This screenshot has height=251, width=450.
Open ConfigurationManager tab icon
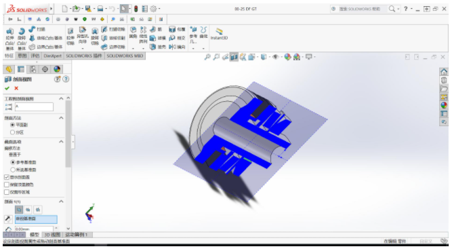(33, 69)
